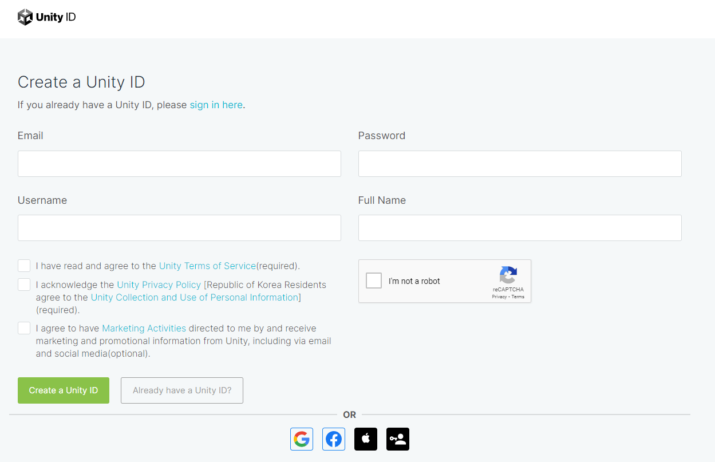Sign up with Facebook icon
The image size is (715, 462).
point(334,439)
